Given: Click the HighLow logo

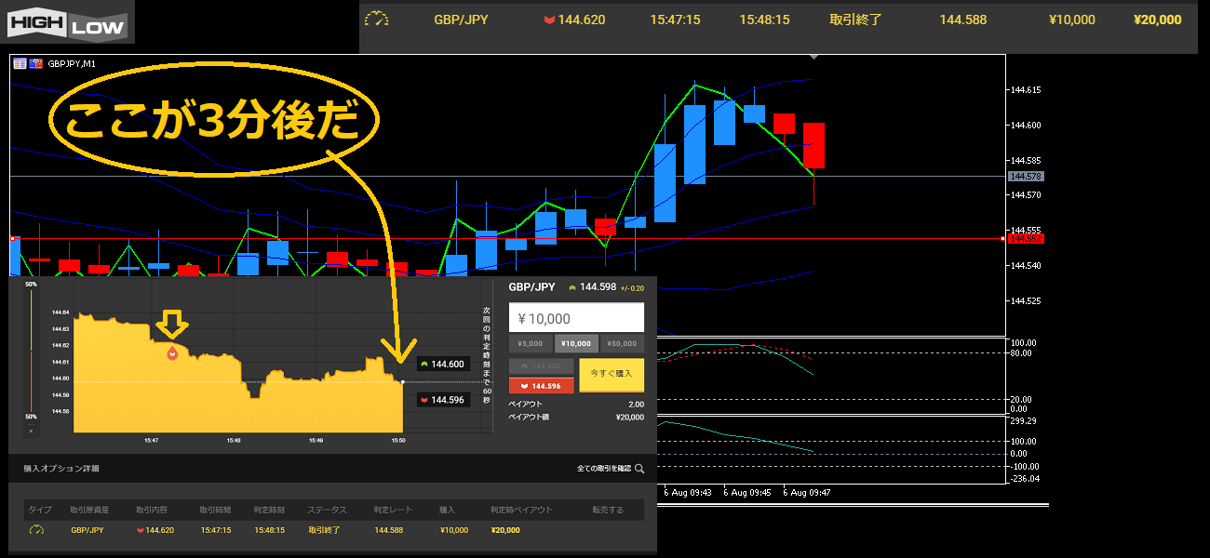Looking at the screenshot, I should click(67, 22).
